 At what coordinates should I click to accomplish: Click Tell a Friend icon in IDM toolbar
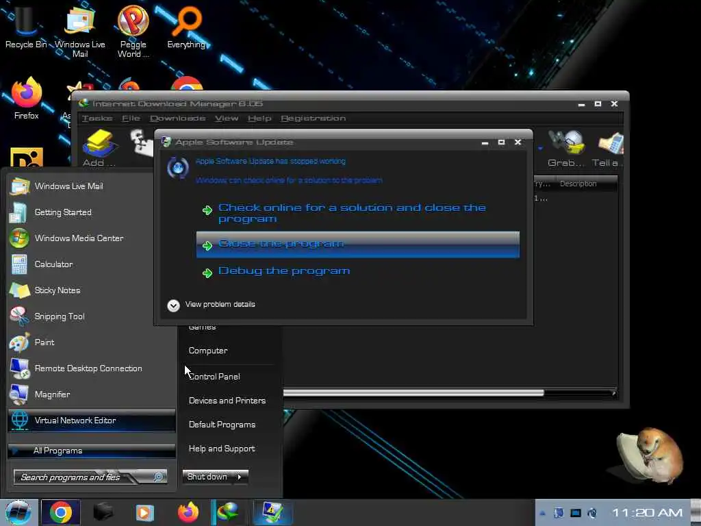(x=607, y=149)
